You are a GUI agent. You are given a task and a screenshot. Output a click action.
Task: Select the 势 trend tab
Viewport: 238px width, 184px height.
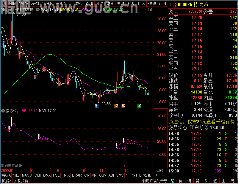198,181
